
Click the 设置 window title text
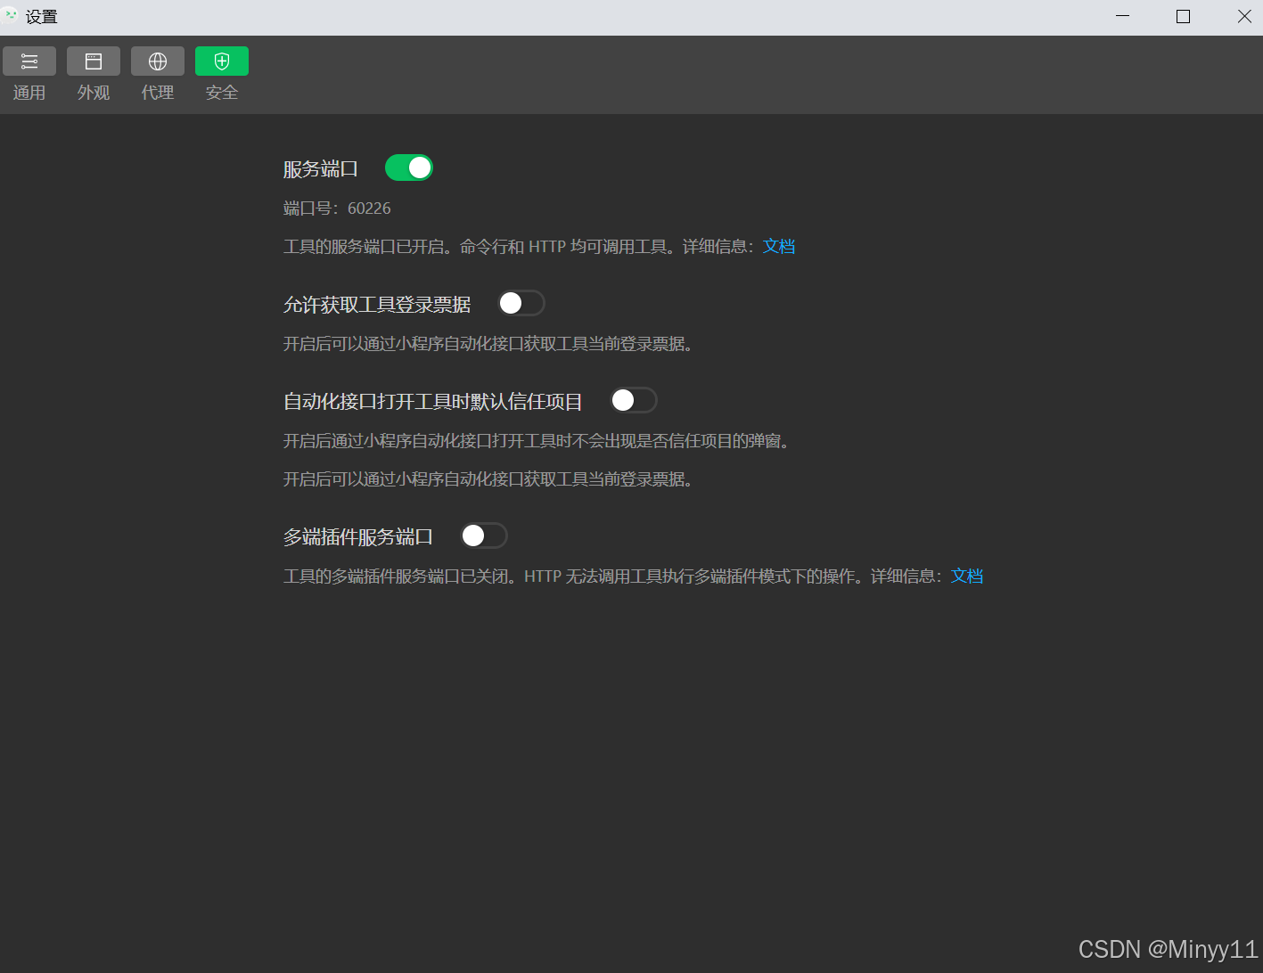(42, 17)
